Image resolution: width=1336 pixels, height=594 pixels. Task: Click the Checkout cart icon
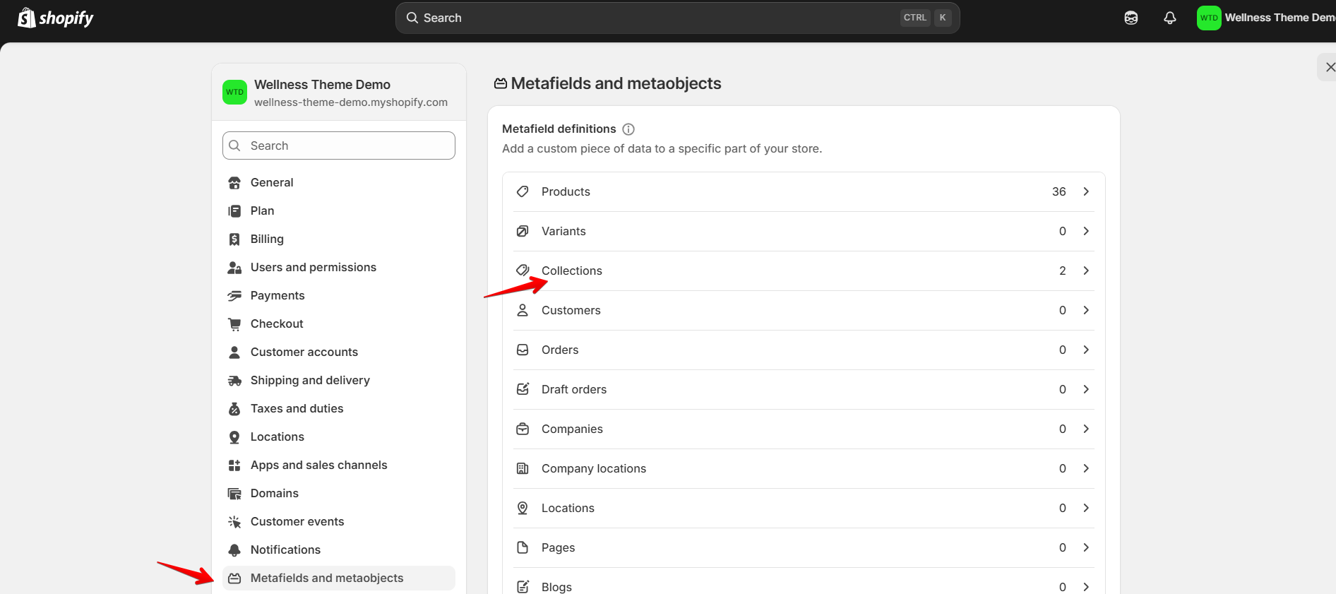point(234,324)
